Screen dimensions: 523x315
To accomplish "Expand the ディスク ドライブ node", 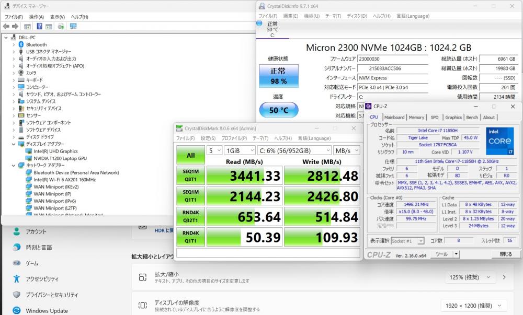I will (14, 137).
